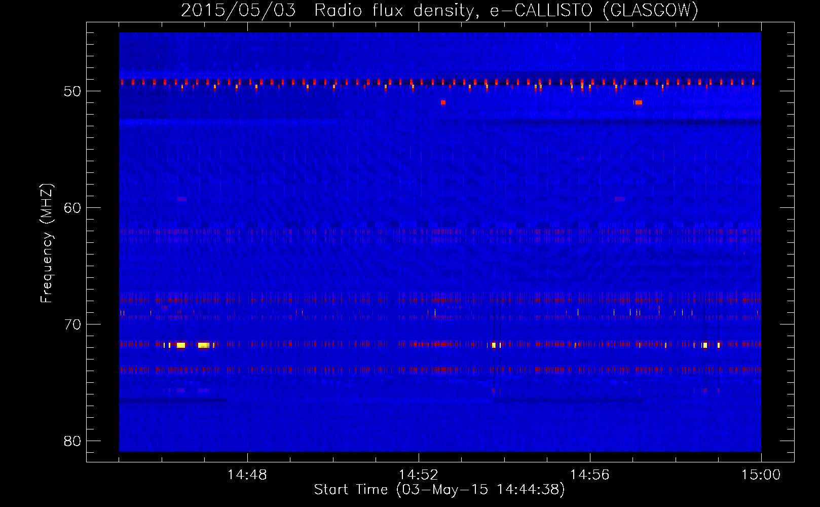Click the "Start Time (03-May-15 14:44:38)" axis label
Viewport: 820px width, 507px height.
[x=439, y=490]
